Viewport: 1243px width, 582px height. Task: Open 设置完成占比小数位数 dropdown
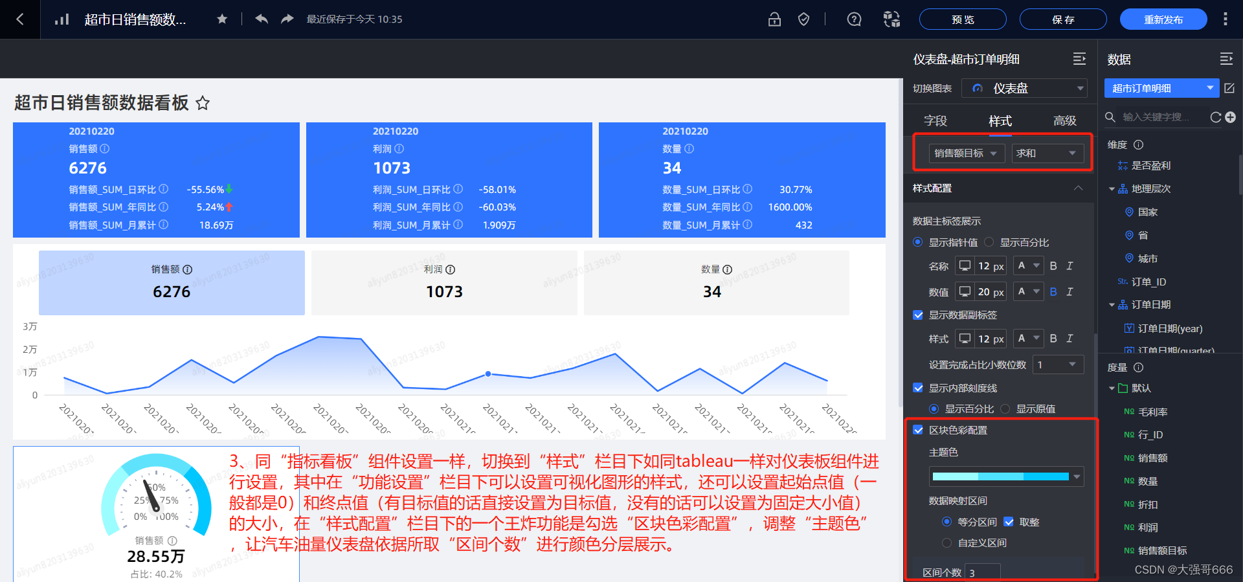(1058, 364)
